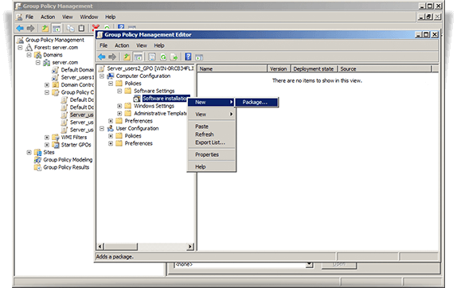Viewport: 457px width, 288px height.
Task: Click the green Refresh icon in Editor toolbar
Action: [163, 56]
